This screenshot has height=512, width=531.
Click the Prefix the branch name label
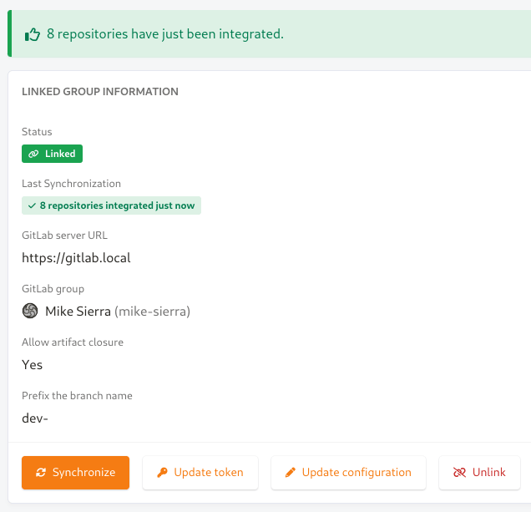coord(77,395)
